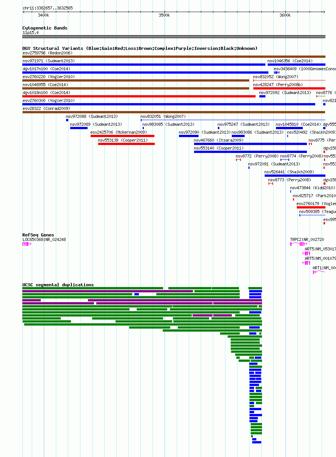Viewport: 336px width, 457px height.
Task: Click the red loss bar under dgv1018n100
Action: point(139,96)
